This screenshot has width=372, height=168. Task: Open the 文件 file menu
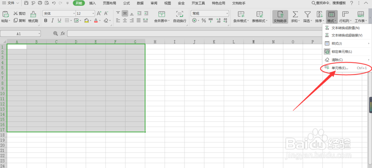point(10,3)
